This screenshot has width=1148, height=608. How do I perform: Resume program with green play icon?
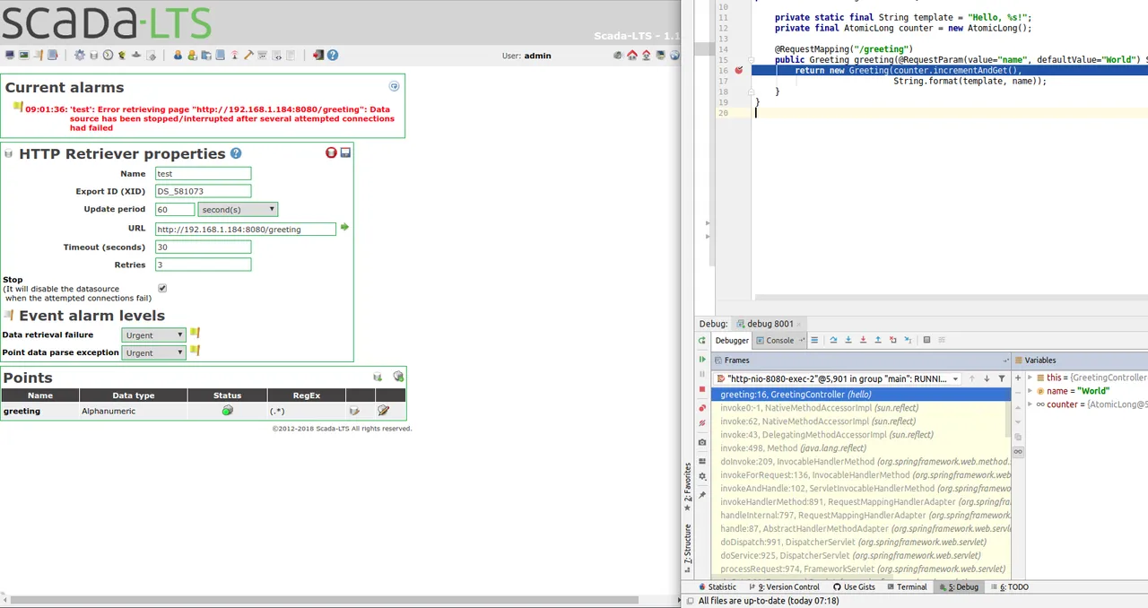coord(701,360)
